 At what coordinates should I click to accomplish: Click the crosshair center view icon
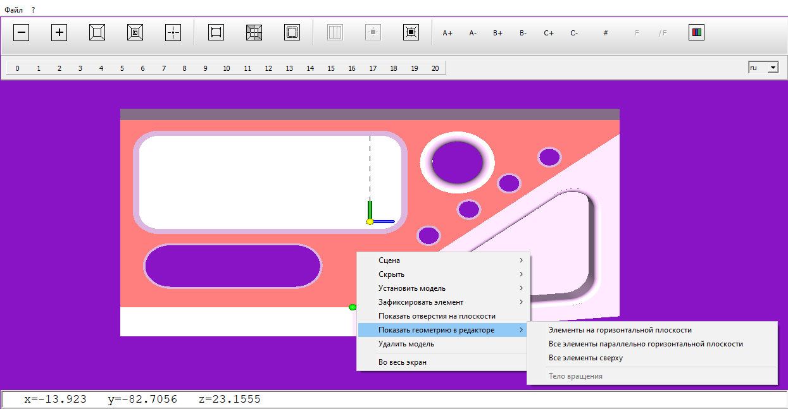coord(173,32)
